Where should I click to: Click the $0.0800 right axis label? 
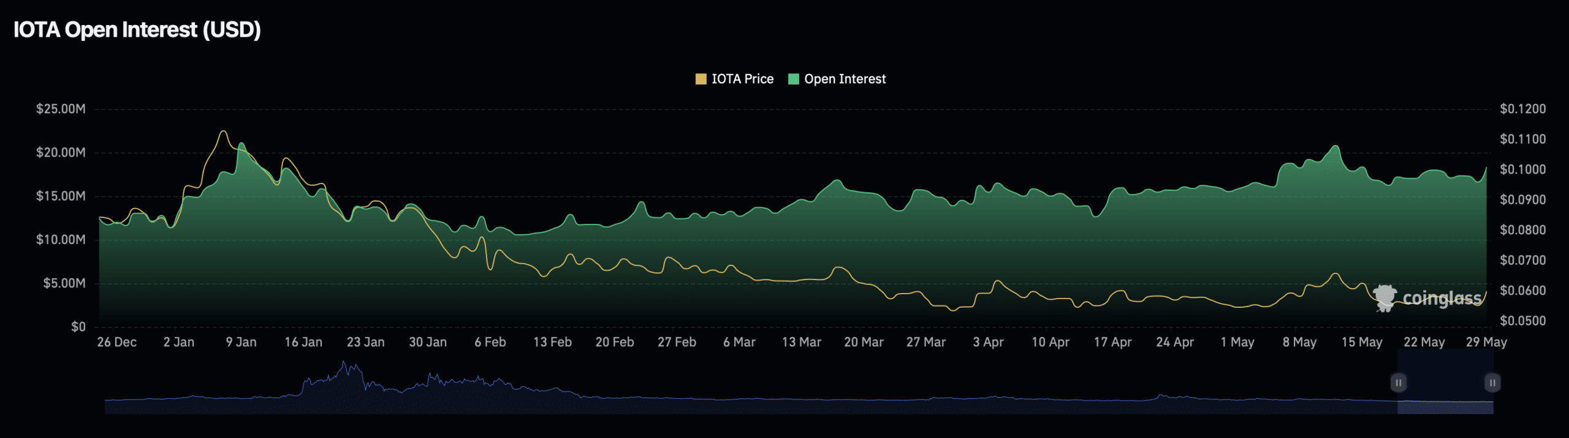pyautogui.click(x=1523, y=230)
